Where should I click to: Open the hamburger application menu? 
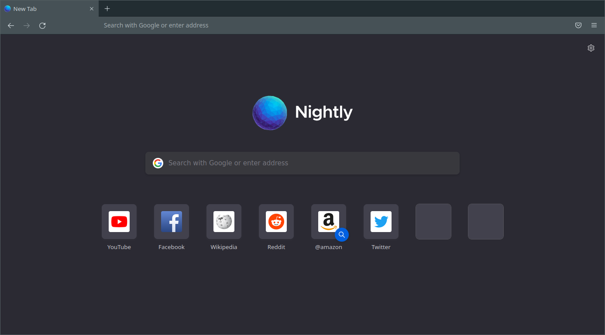[x=594, y=25]
